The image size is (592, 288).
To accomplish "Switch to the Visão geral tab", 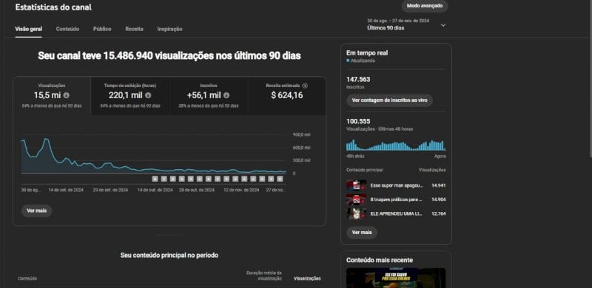I will click(x=29, y=29).
